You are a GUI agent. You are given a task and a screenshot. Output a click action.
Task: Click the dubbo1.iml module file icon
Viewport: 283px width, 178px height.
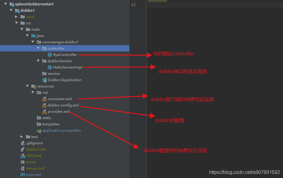coord(23,149)
